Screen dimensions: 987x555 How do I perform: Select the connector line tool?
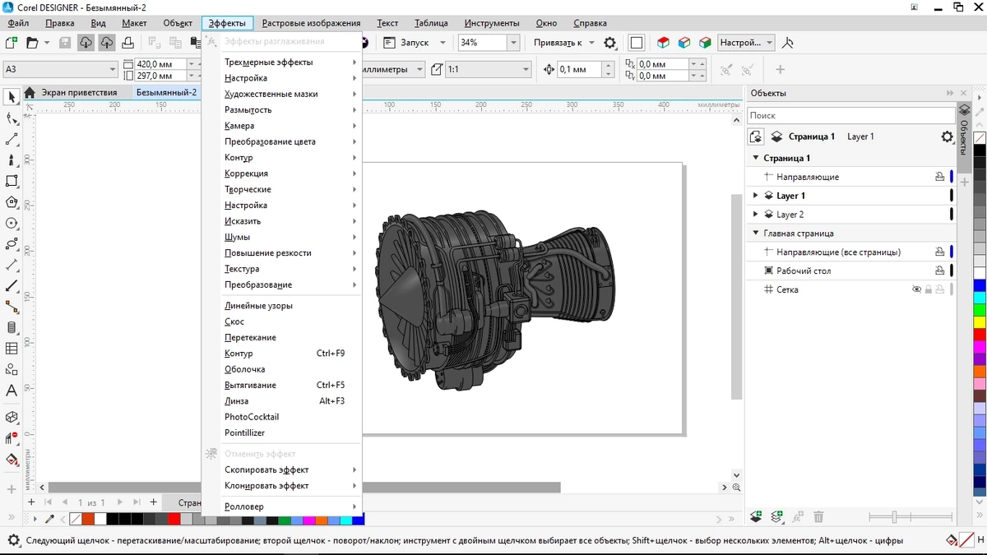coord(12,307)
